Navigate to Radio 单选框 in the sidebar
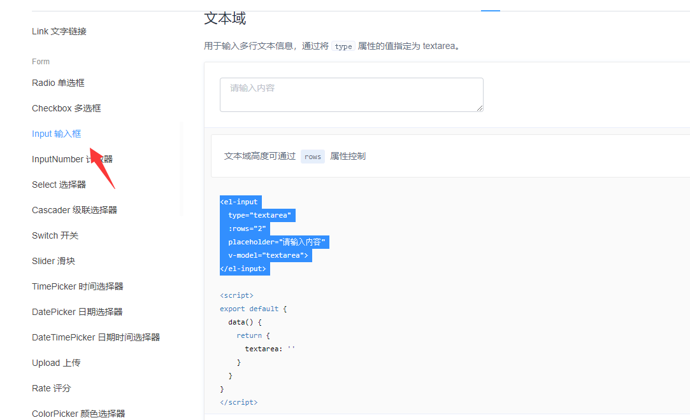Viewport: 690px width, 420px height. [58, 82]
